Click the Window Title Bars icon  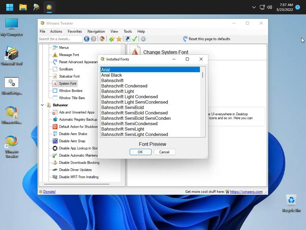point(55,98)
